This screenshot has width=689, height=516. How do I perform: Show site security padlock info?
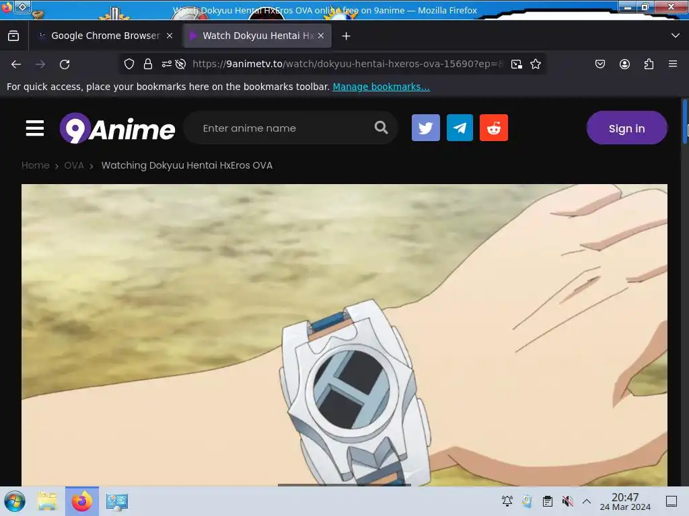coord(148,64)
